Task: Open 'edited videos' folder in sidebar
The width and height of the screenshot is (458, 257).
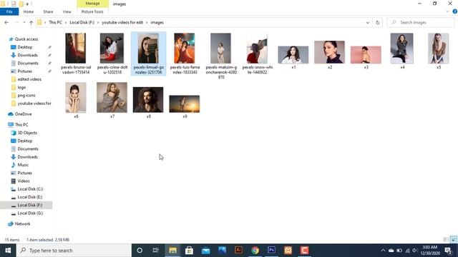Action: tap(29, 79)
